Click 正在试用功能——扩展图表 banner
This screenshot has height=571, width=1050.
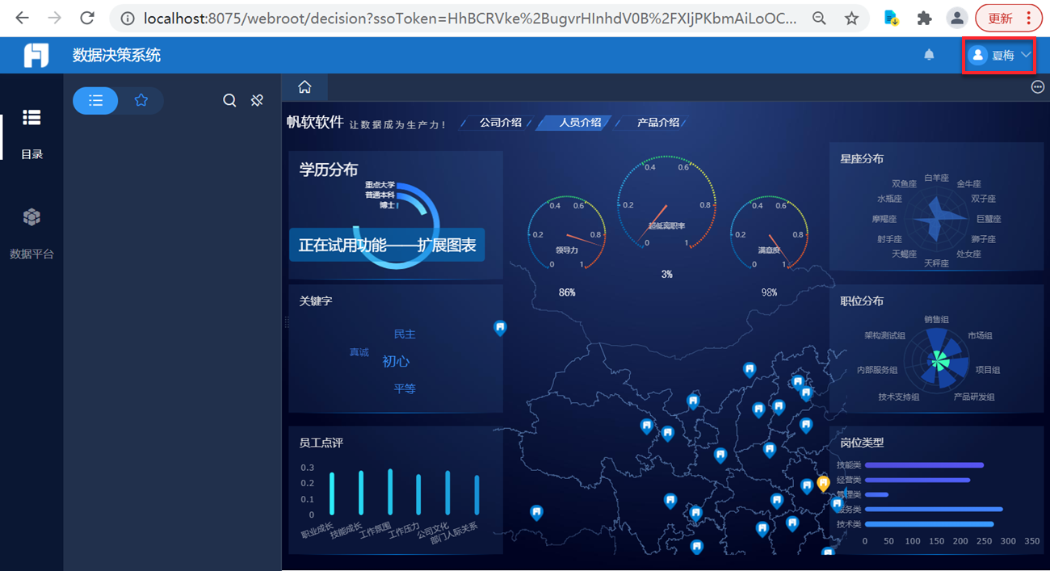click(x=387, y=245)
